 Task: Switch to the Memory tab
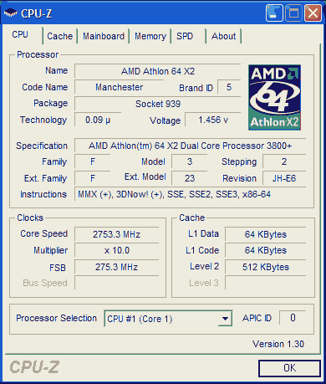pos(150,36)
